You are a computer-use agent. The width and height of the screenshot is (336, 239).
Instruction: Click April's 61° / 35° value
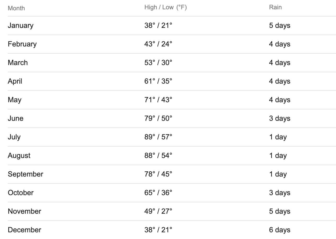coord(158,81)
